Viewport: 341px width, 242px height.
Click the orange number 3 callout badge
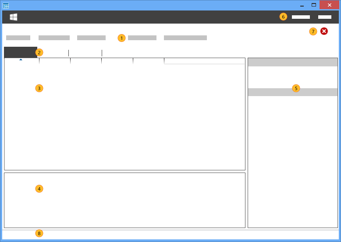[x=39, y=88]
